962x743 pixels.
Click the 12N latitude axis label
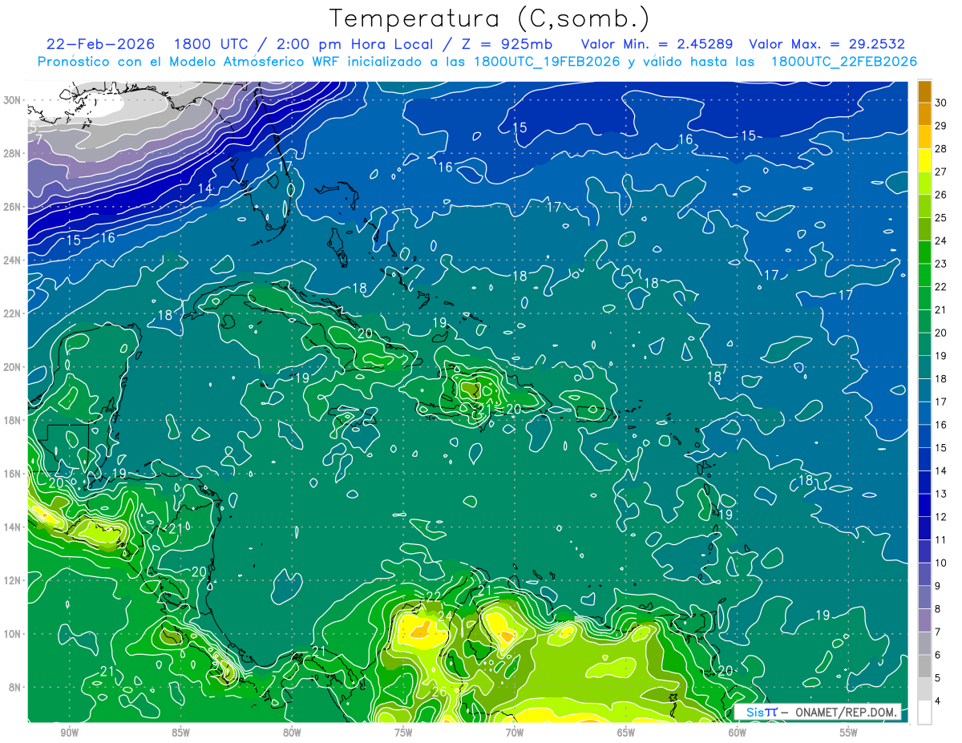14,580
